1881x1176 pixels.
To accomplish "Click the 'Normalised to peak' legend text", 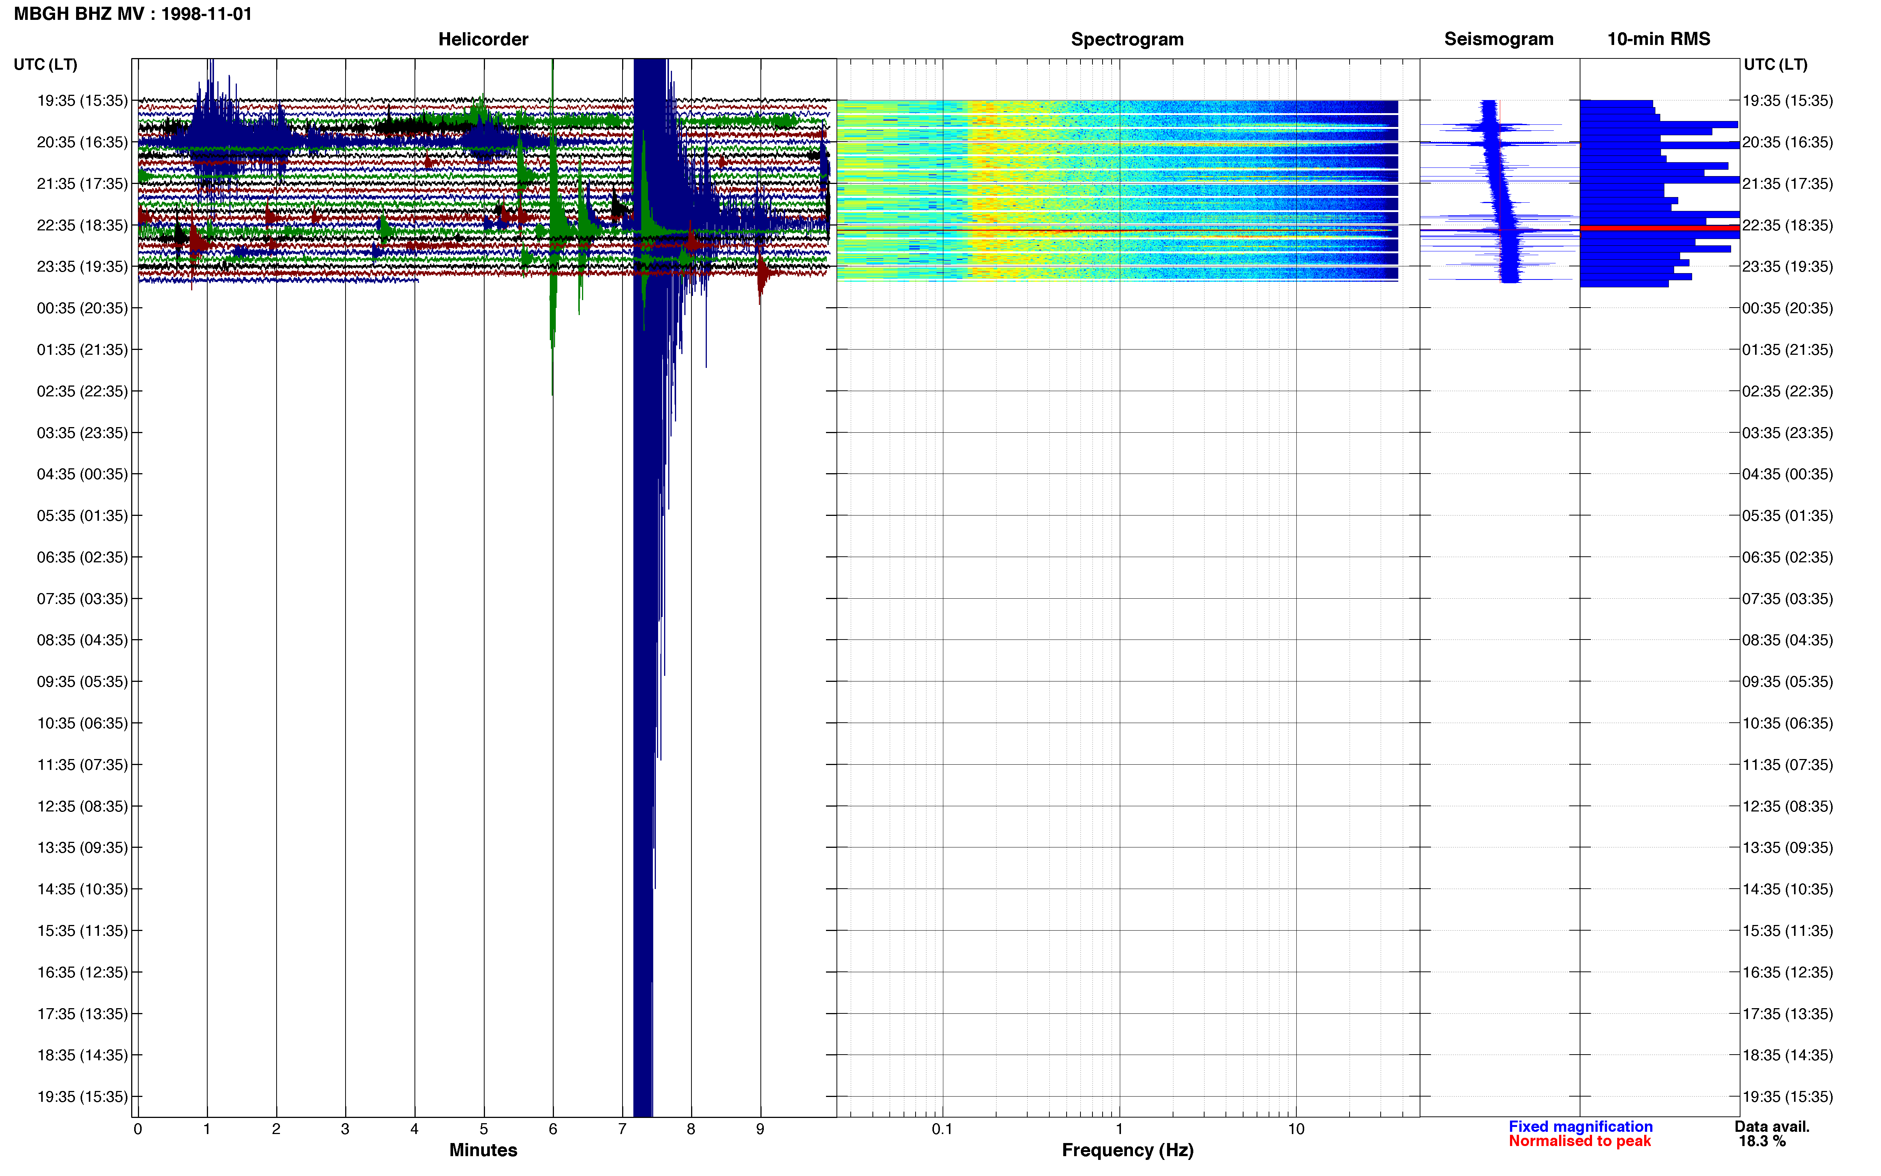I will pos(1579,1141).
